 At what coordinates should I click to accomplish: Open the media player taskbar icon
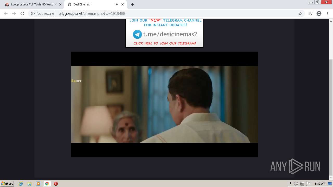coord(38,184)
